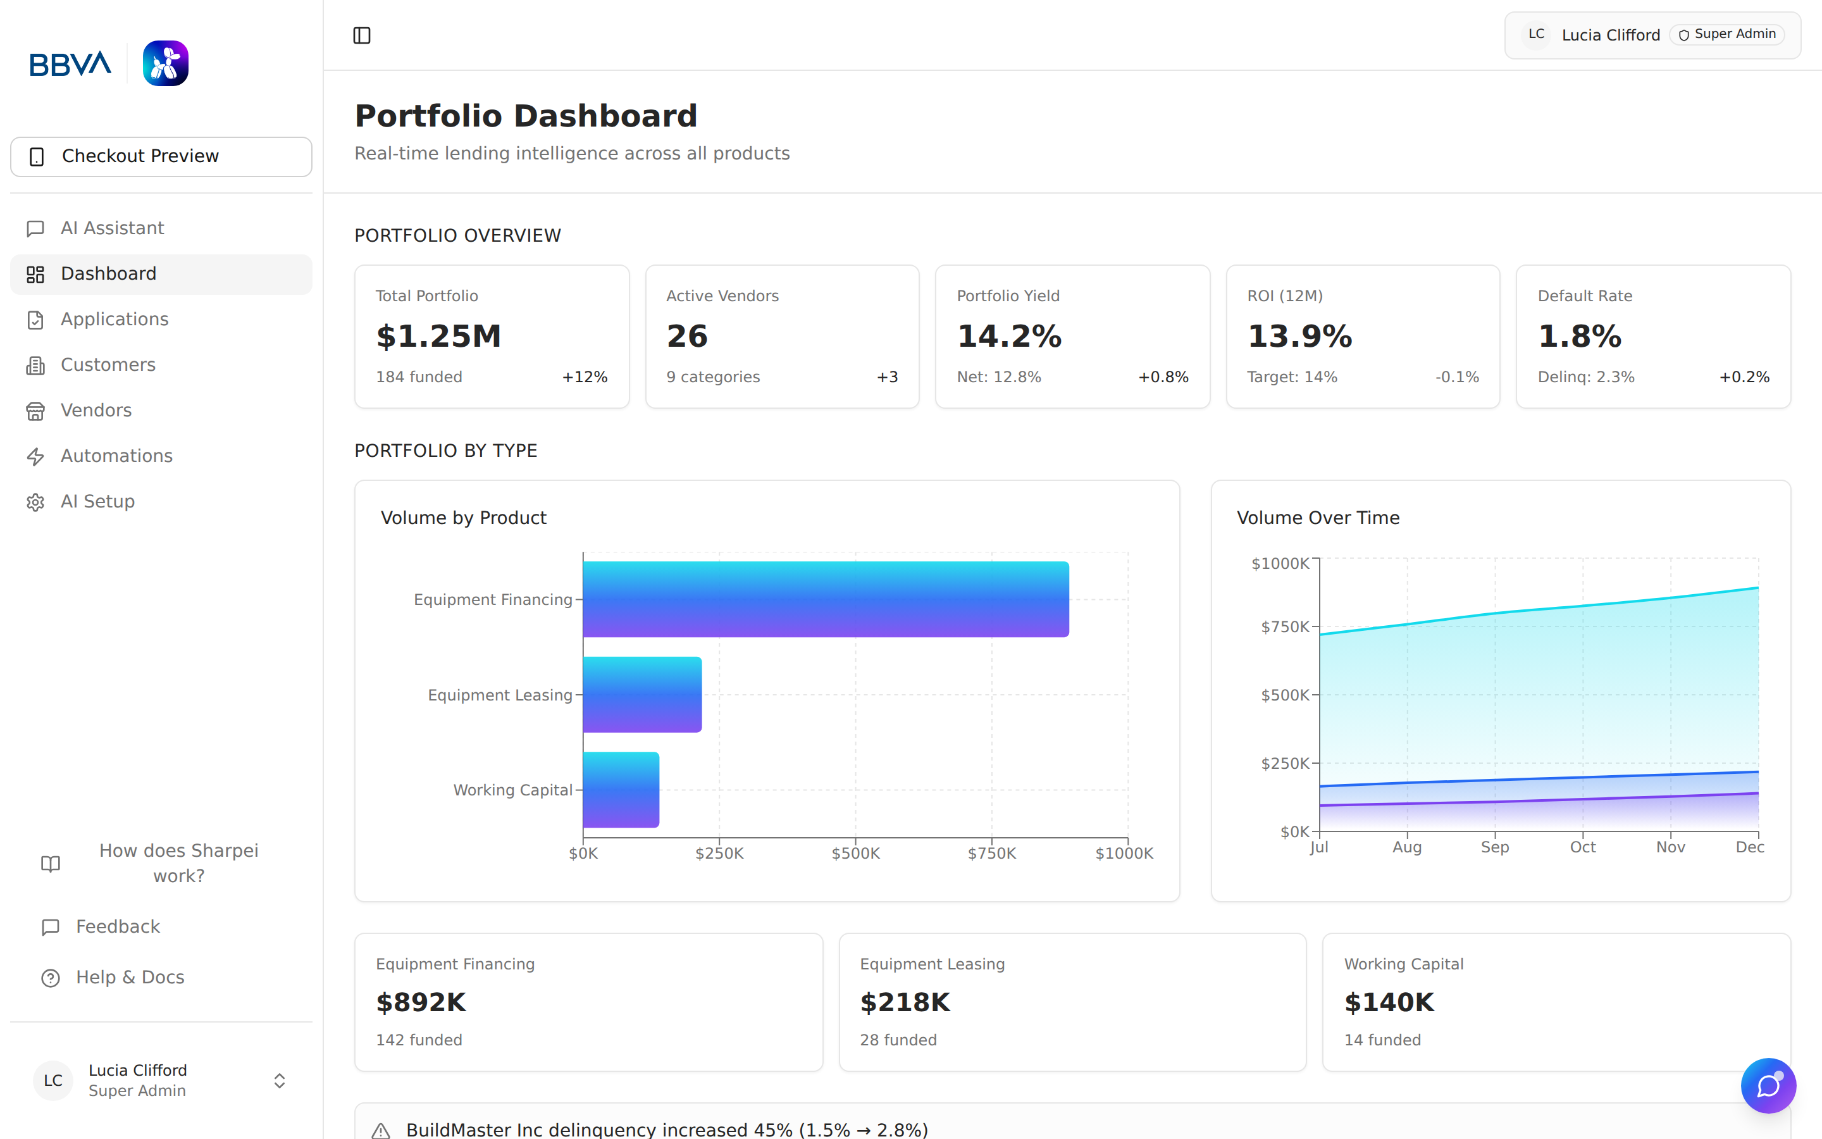Select the Equipment Financing bar in the chart
This screenshot has width=1822, height=1139.
[x=825, y=599]
